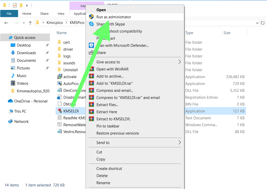Select Compress and email option
Image resolution: width=267 pixels, height=189 pixels.
135,91
